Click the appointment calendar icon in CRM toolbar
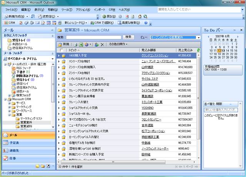Screen dimensions: 246x177 click(x=49, y=23)
